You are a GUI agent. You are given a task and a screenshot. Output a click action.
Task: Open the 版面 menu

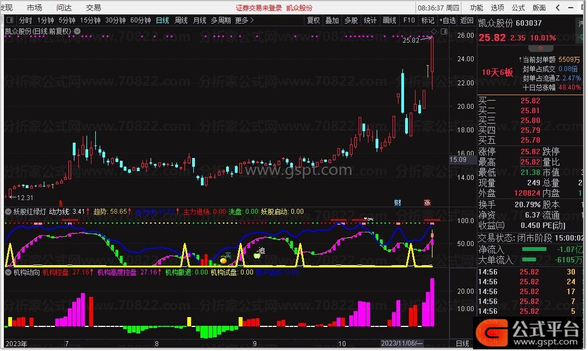click(539, 8)
